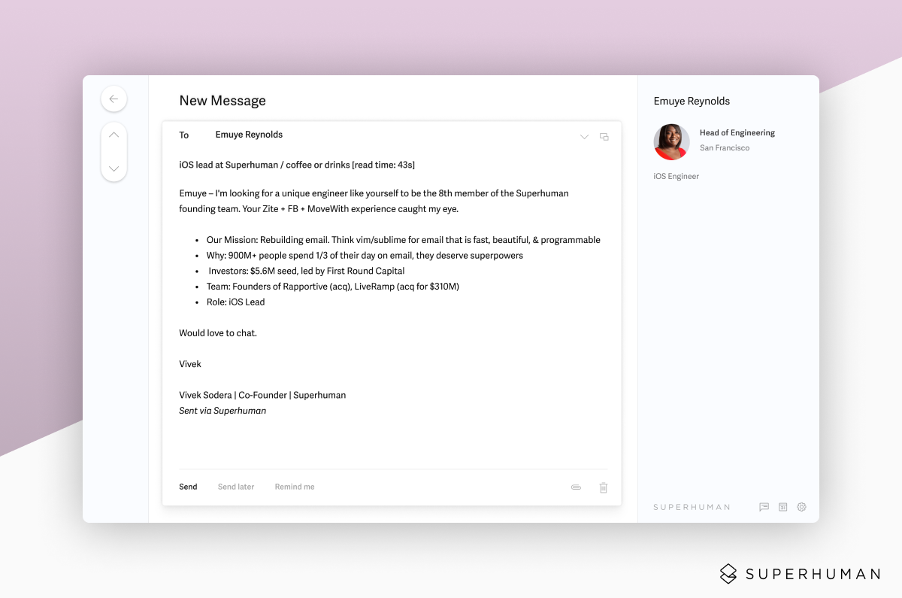The width and height of the screenshot is (902, 598).
Task: Click the lone Vivek sign-off line
Action: tap(190, 364)
